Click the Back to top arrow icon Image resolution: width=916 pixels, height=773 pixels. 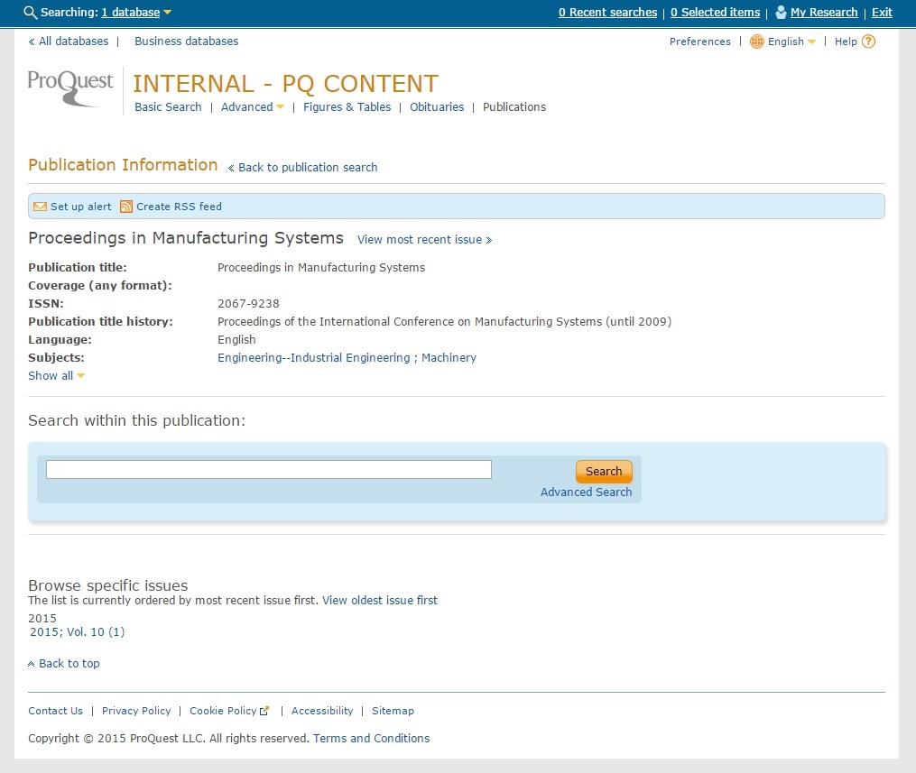pyautogui.click(x=31, y=664)
